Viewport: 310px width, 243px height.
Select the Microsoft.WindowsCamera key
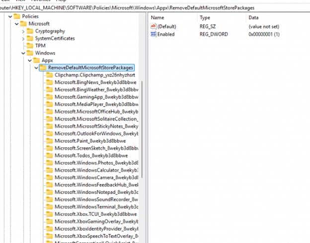(x=96, y=178)
